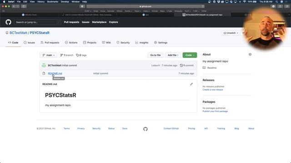Go to Marketplace in the header
Screen dimensions: 291x163
99,22
